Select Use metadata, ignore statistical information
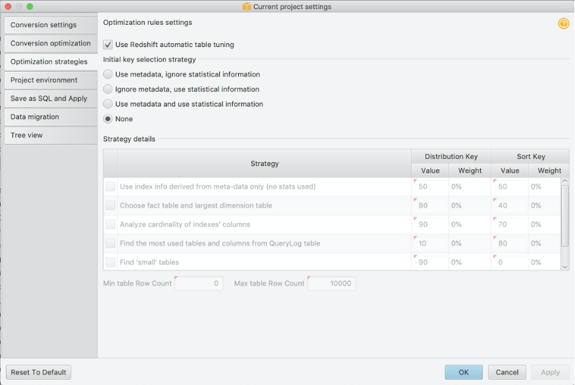 click(x=108, y=75)
